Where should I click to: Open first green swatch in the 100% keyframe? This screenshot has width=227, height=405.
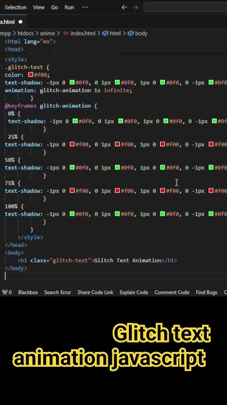coord(72,214)
